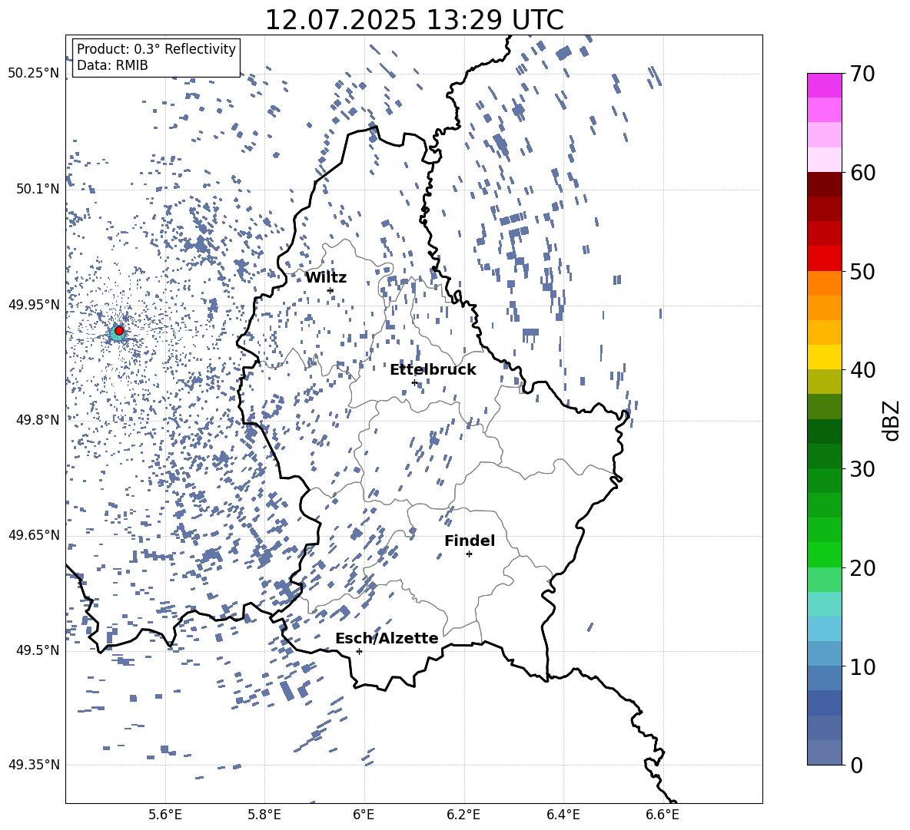Click the 5.8°E longitude label
Viewport: 910px width, 830px height.
264,815
